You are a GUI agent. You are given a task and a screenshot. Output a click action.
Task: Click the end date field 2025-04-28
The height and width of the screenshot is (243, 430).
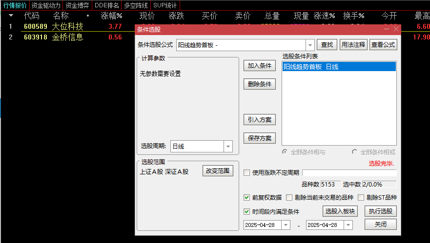[325, 225]
